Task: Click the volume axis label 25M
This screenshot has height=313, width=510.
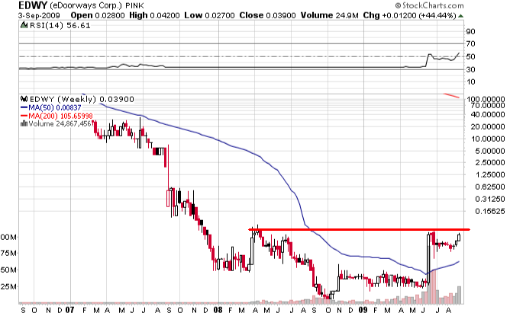Action: coord(8,287)
